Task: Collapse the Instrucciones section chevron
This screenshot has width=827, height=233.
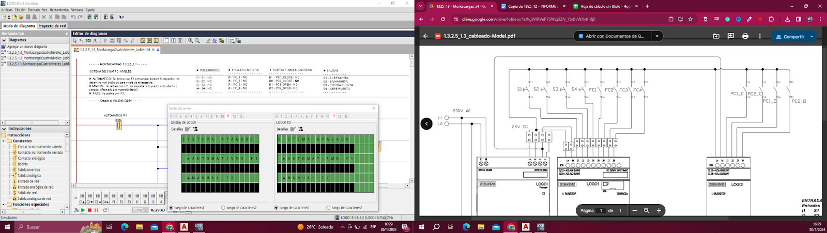Action: coord(4,129)
